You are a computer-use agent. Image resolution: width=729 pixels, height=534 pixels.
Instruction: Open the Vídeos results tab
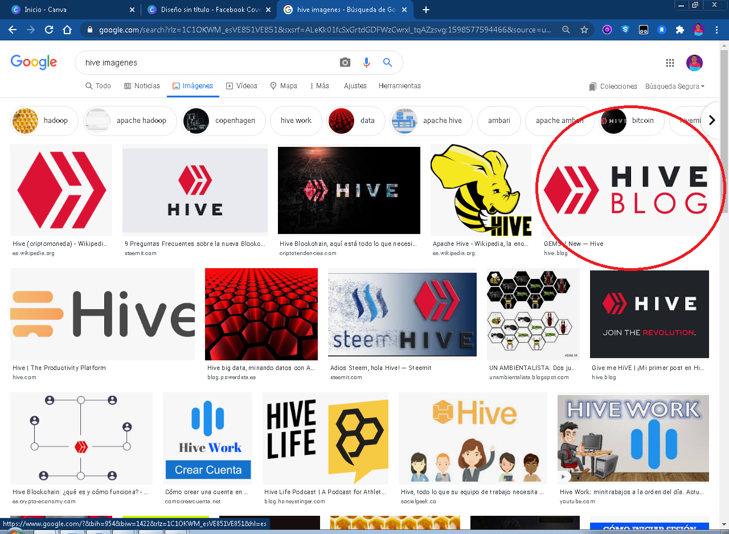[x=241, y=86]
